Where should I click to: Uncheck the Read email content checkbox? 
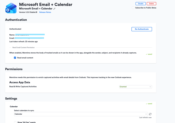(x=15, y=58)
